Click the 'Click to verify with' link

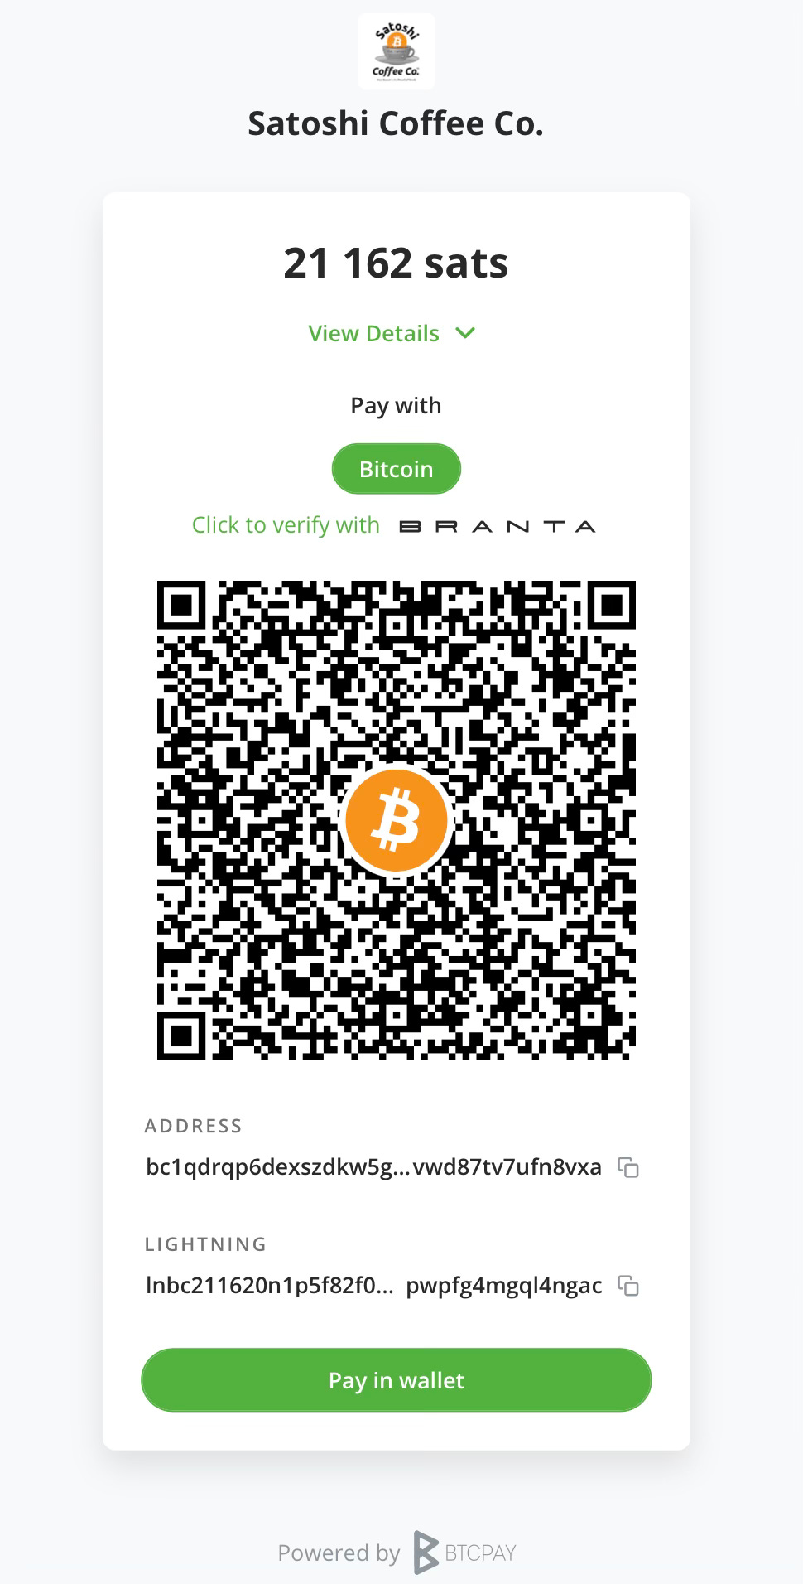(x=286, y=525)
